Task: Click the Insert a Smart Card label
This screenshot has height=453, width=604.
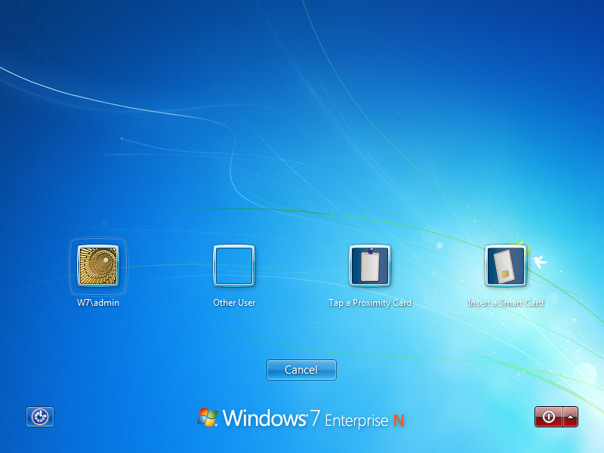Action: (505, 303)
